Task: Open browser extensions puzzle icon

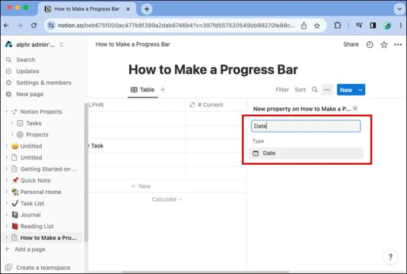Action: point(337,25)
